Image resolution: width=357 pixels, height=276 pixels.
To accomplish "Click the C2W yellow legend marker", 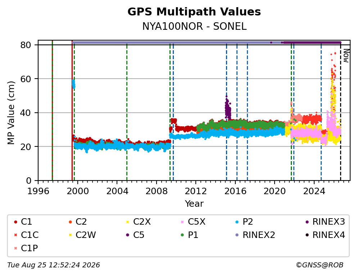I will tap(70, 235).
